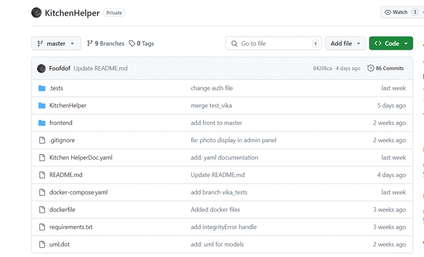Click the frontend folder icon
The image size is (424, 257).
42,123
